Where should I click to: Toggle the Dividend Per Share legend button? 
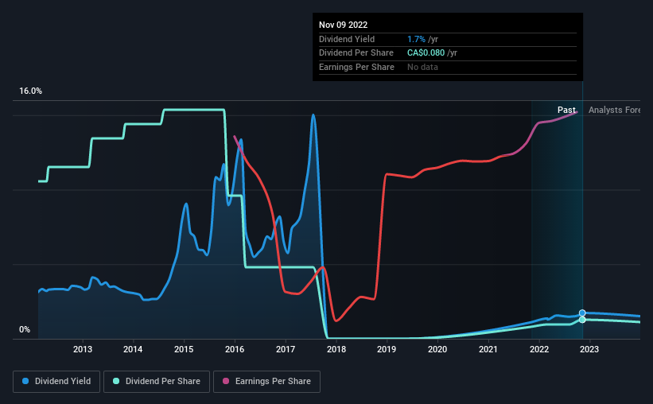pyautogui.click(x=157, y=381)
